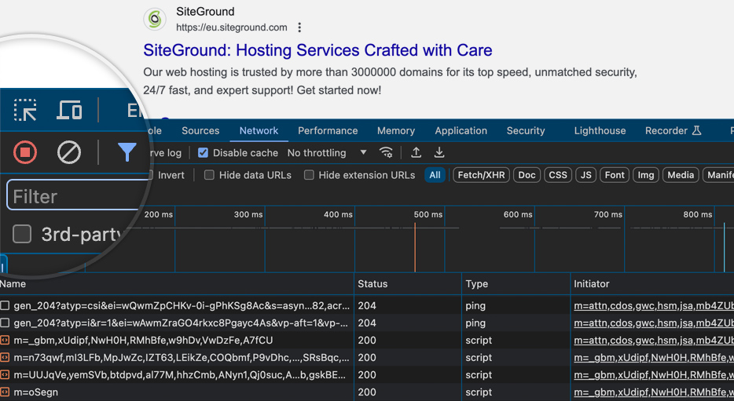Filter by Font requests

pyautogui.click(x=615, y=175)
